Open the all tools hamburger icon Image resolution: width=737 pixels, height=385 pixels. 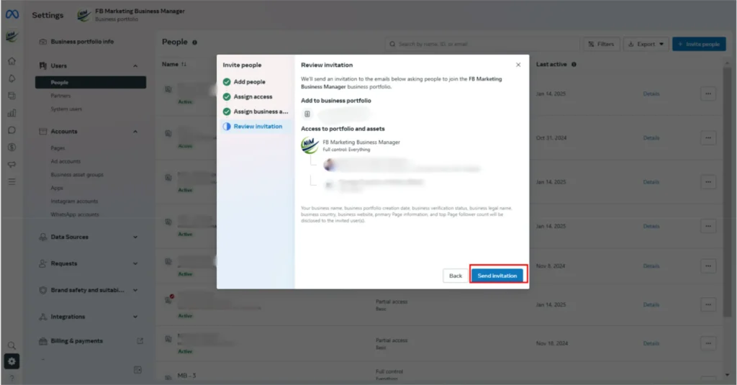(x=12, y=181)
